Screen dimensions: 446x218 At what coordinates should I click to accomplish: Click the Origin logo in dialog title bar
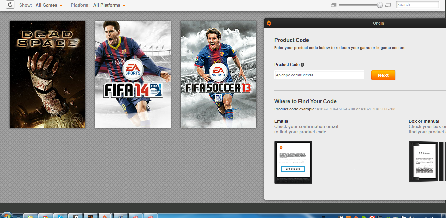(x=269, y=23)
